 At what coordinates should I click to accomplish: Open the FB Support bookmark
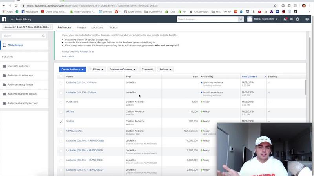pyautogui.click(x=30, y=12)
